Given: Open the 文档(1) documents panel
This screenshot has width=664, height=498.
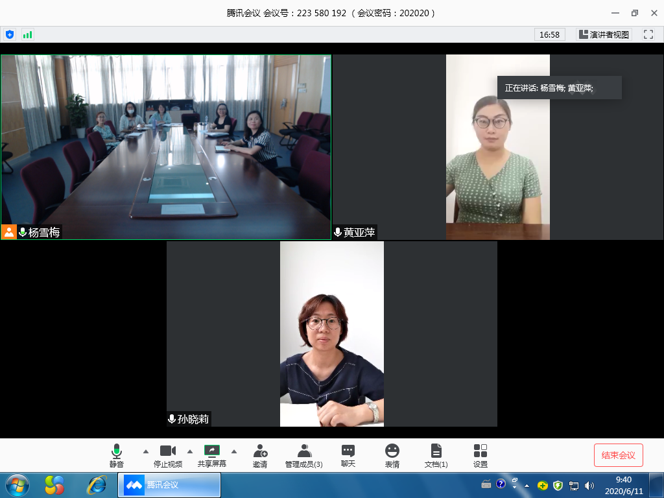Looking at the screenshot, I should (435, 454).
